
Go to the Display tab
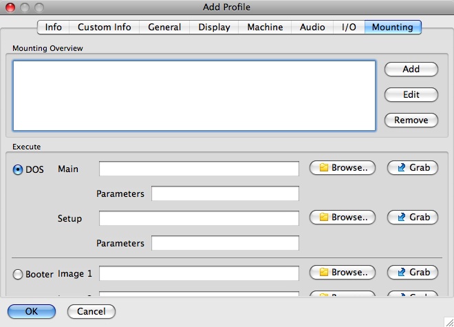coord(214,28)
